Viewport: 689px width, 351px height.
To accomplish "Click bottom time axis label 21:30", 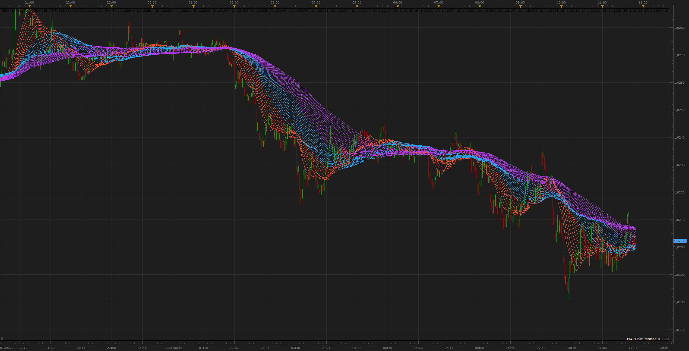I will [x=50, y=348].
